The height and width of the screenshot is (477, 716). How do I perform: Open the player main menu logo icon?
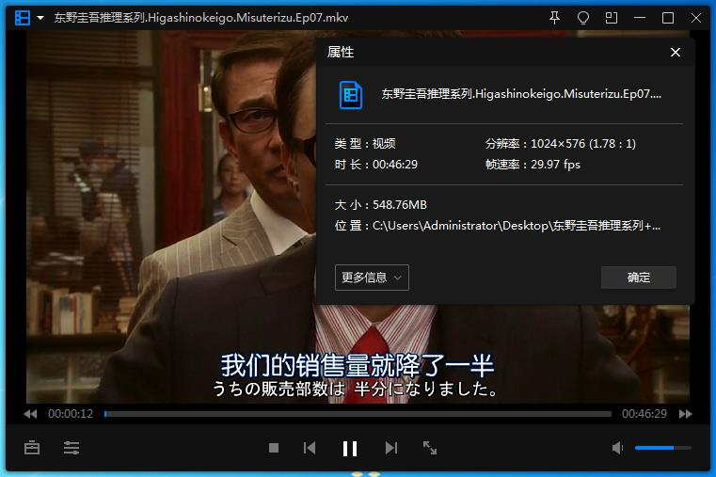[23, 18]
